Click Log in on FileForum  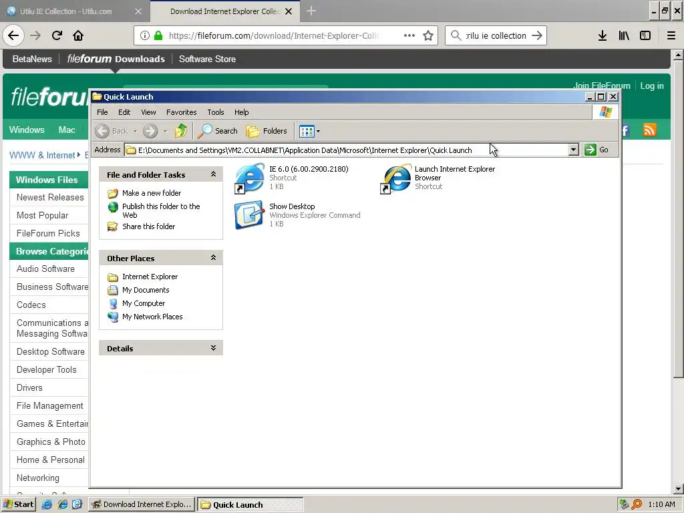click(652, 85)
